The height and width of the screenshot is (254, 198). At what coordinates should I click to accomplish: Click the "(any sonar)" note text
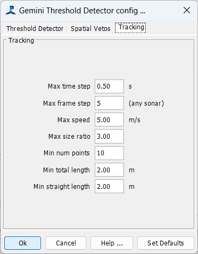pos(146,104)
